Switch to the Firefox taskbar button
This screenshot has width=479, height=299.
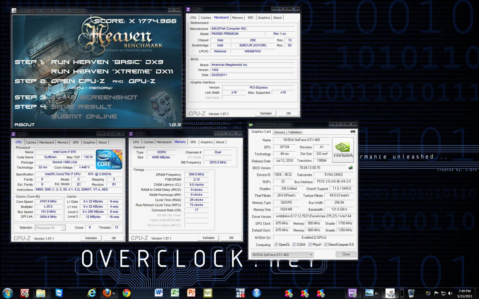click(110, 293)
